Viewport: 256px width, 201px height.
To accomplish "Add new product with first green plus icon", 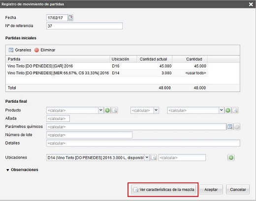I will [107, 110].
